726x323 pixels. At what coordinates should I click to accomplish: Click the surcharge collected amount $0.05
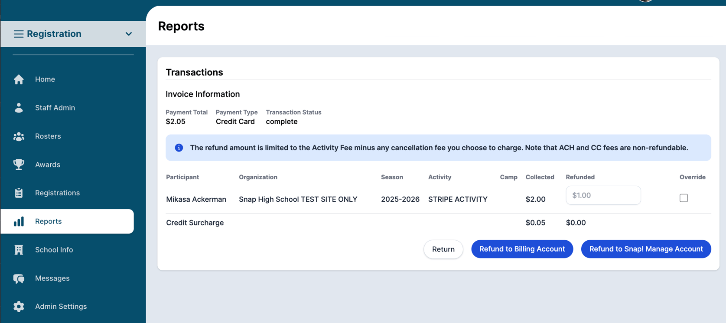(x=535, y=223)
